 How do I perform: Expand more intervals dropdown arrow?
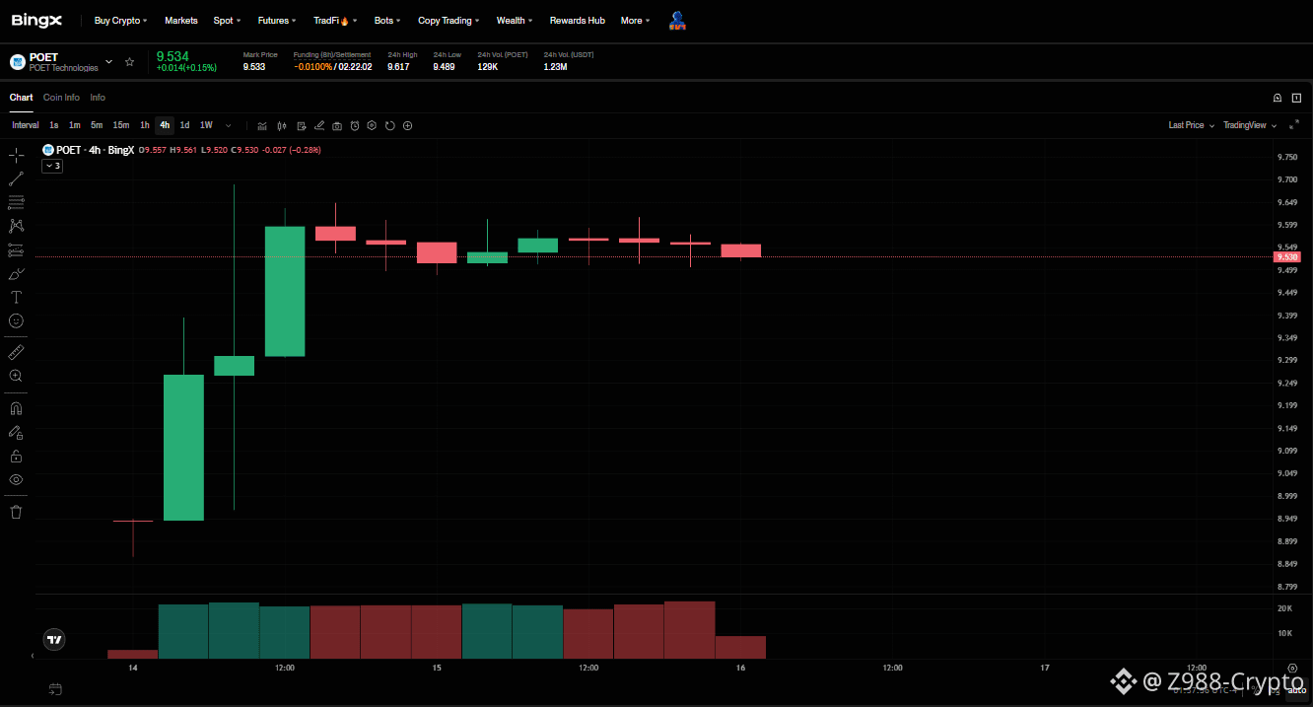[x=229, y=125]
